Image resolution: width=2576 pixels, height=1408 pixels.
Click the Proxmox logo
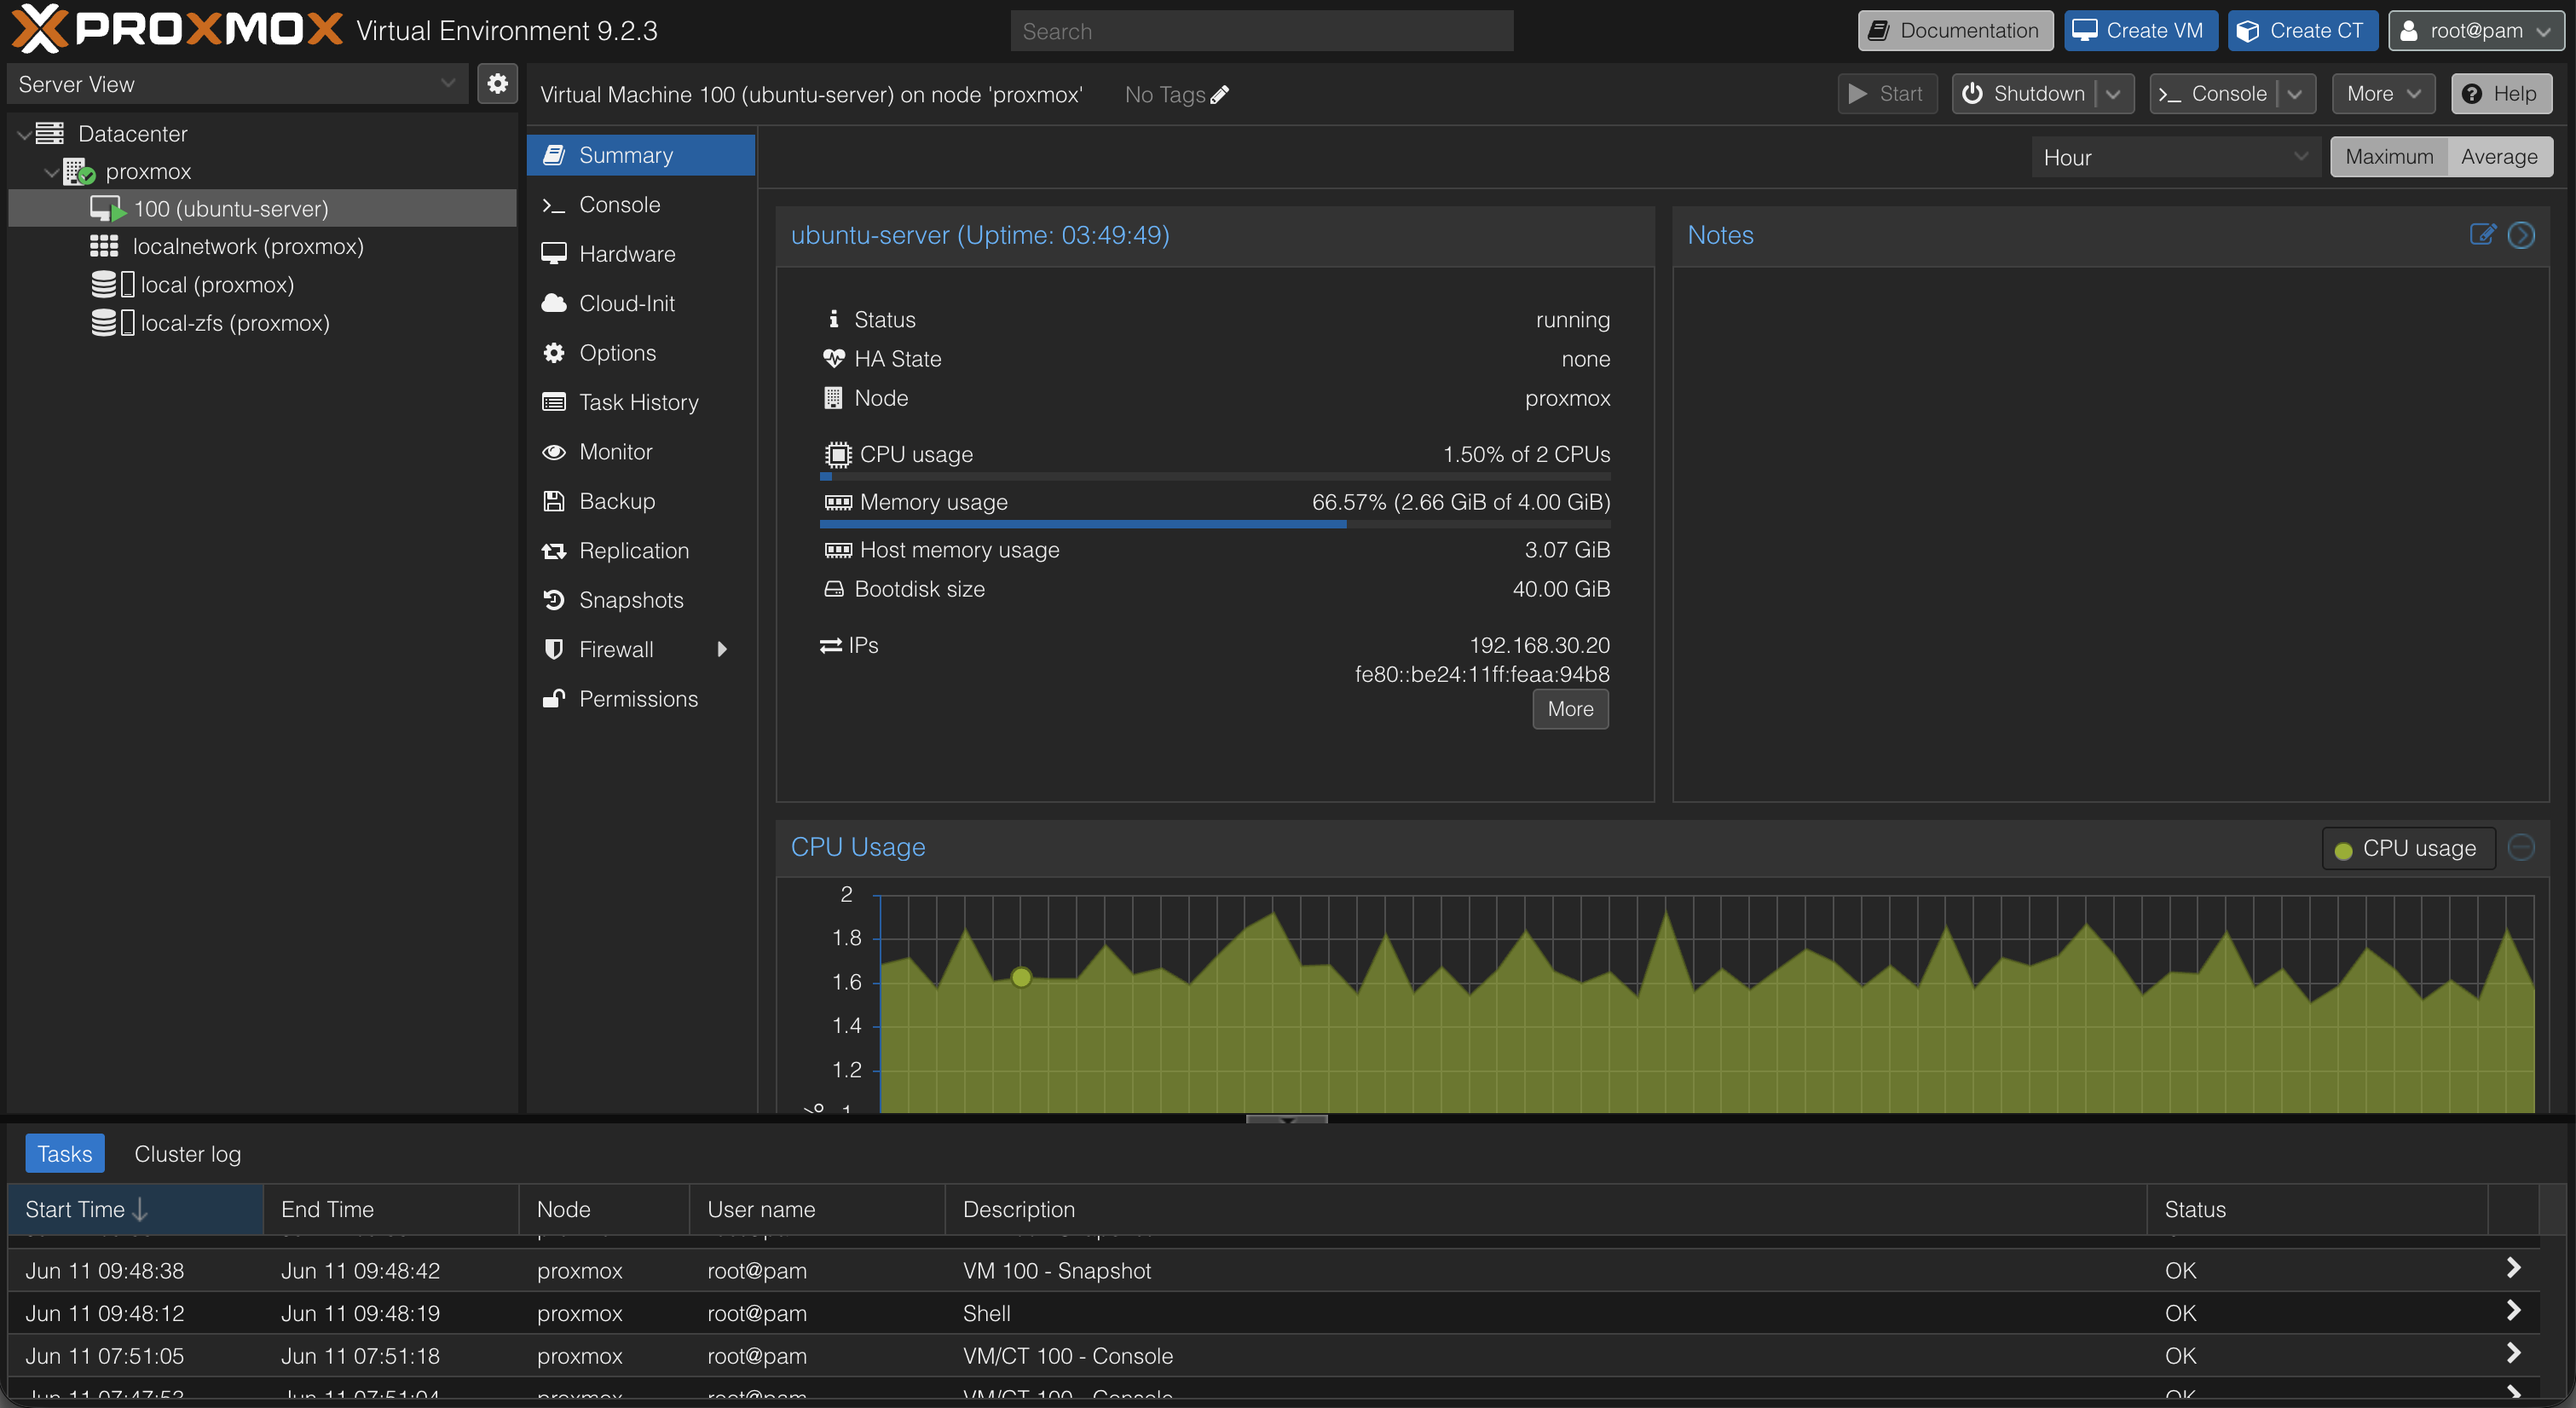(177, 29)
